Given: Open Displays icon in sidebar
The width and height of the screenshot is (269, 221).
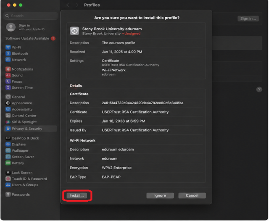Looking at the screenshot, I should click(8, 145).
